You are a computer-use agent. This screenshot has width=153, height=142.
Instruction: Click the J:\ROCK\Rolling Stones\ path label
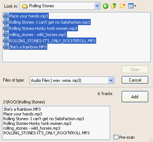coord(24,102)
